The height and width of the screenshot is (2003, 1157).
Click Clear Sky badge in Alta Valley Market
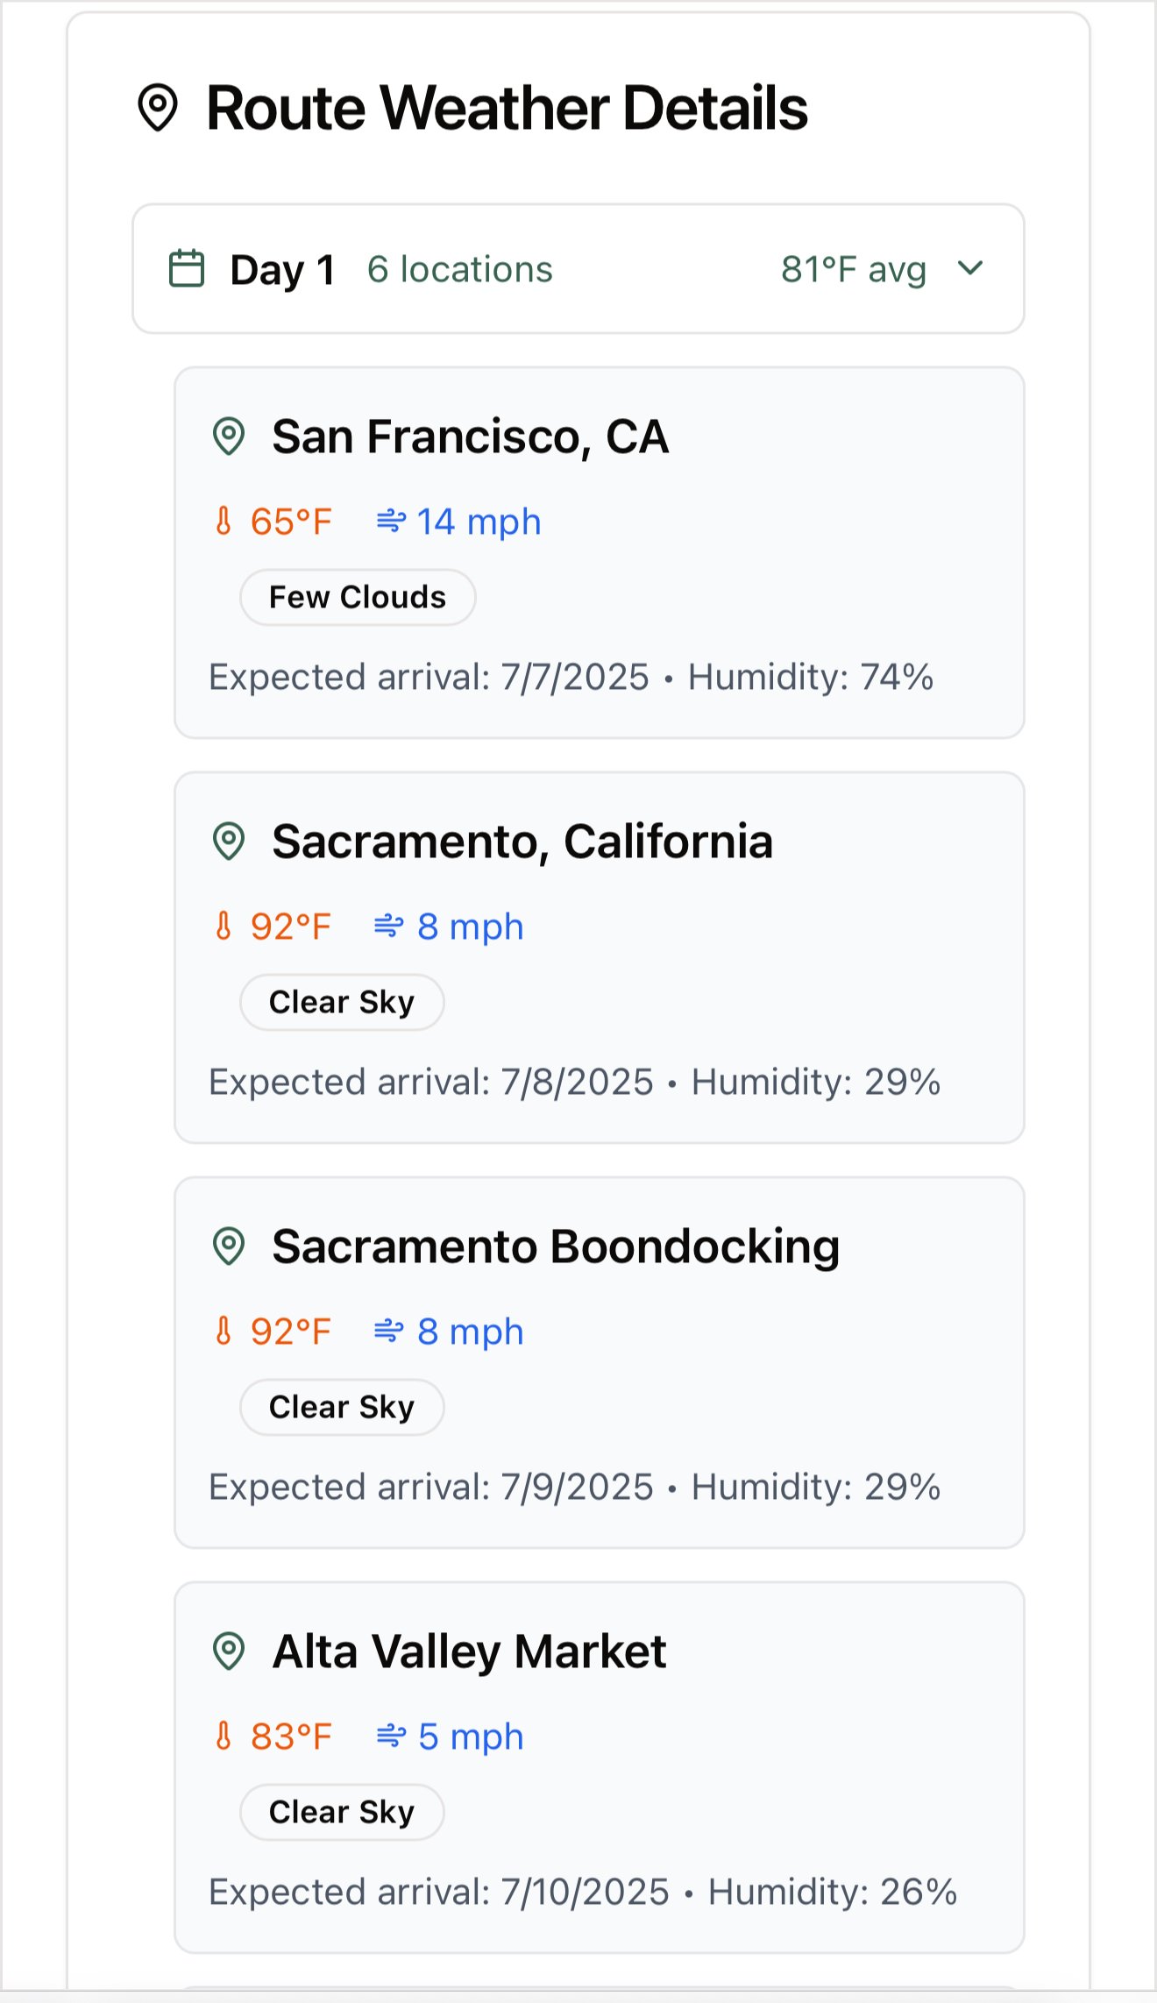pos(342,1812)
